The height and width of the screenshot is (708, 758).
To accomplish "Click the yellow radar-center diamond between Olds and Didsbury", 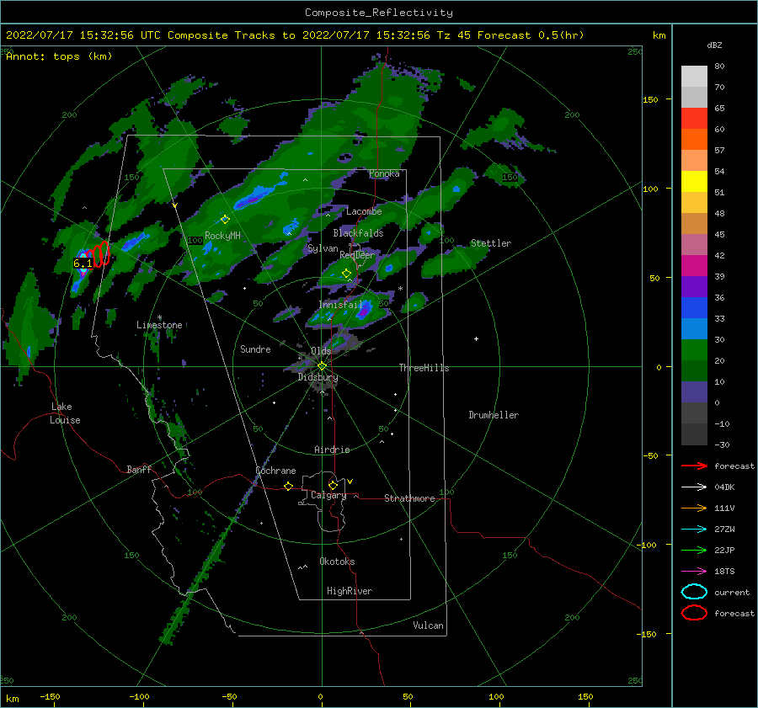I will pos(322,366).
